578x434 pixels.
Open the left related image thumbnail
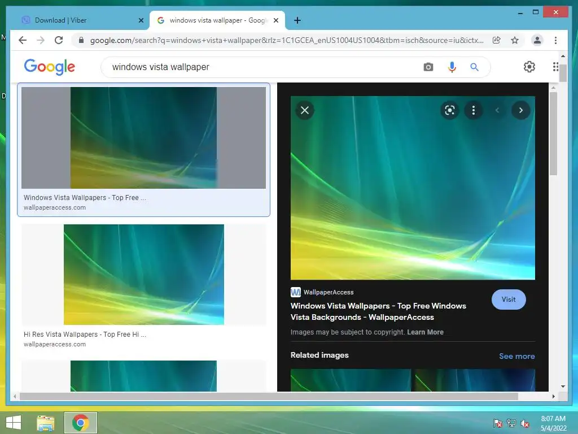pos(350,380)
